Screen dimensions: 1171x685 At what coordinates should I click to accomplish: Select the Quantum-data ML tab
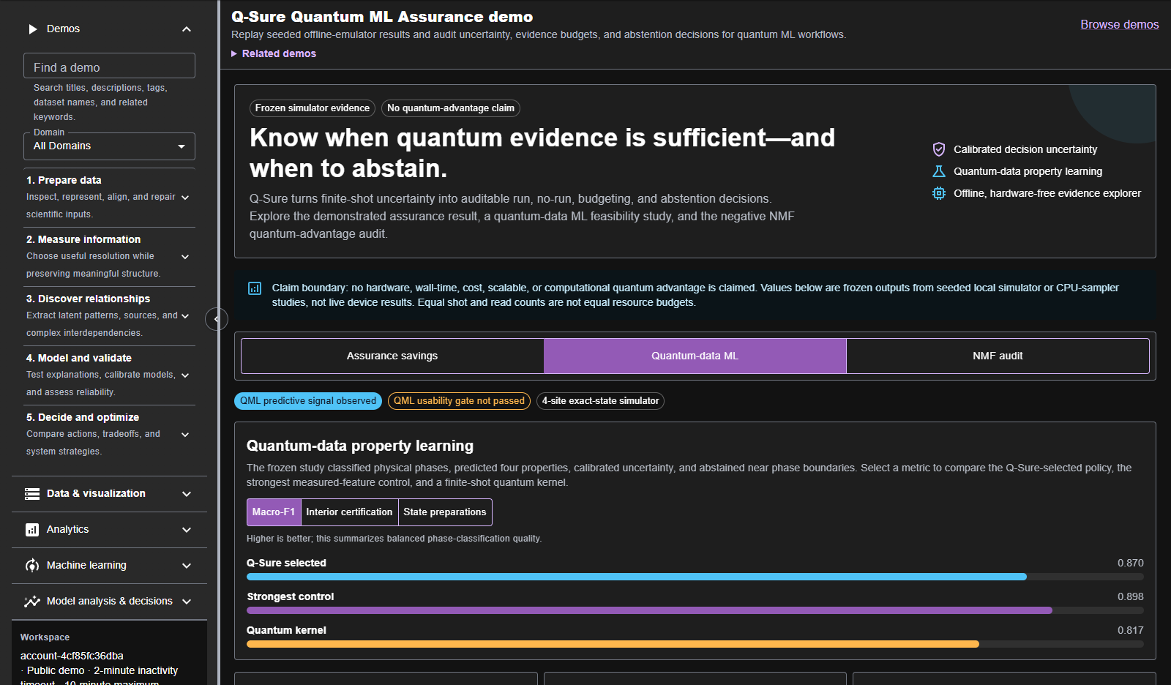point(695,356)
